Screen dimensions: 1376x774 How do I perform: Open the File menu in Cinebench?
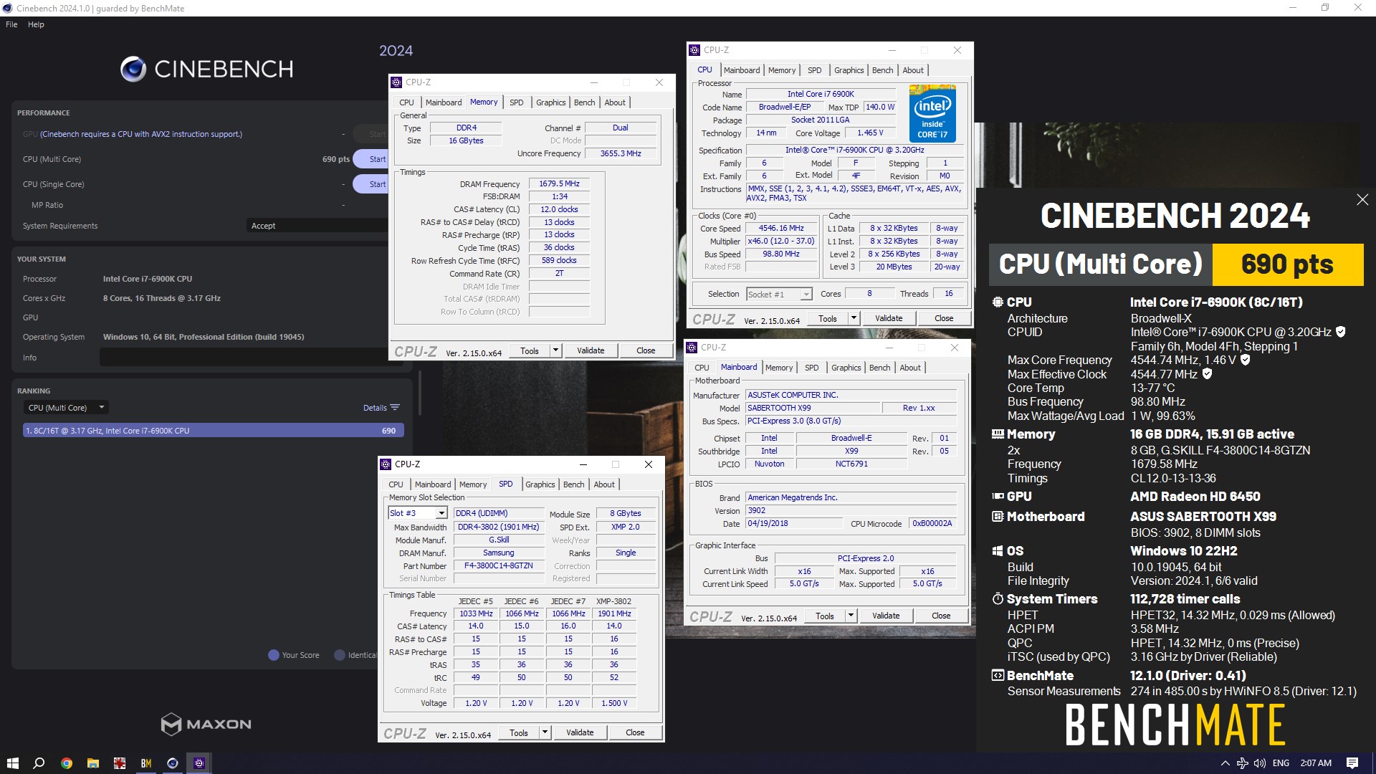(x=11, y=24)
